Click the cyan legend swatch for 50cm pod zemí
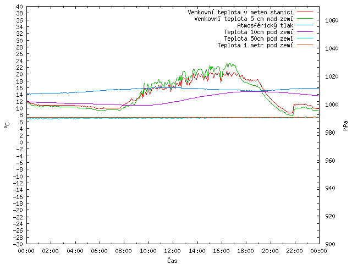Screen dimensions: 352x264 pos(305,38)
